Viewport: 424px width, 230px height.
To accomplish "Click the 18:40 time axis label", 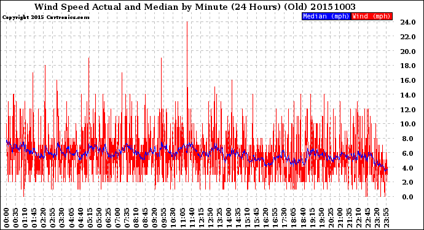I will pos(302,218).
